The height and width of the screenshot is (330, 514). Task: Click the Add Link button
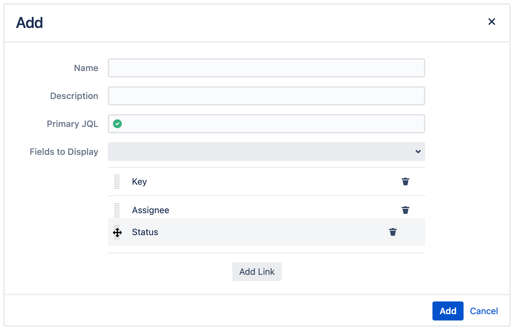click(x=257, y=272)
